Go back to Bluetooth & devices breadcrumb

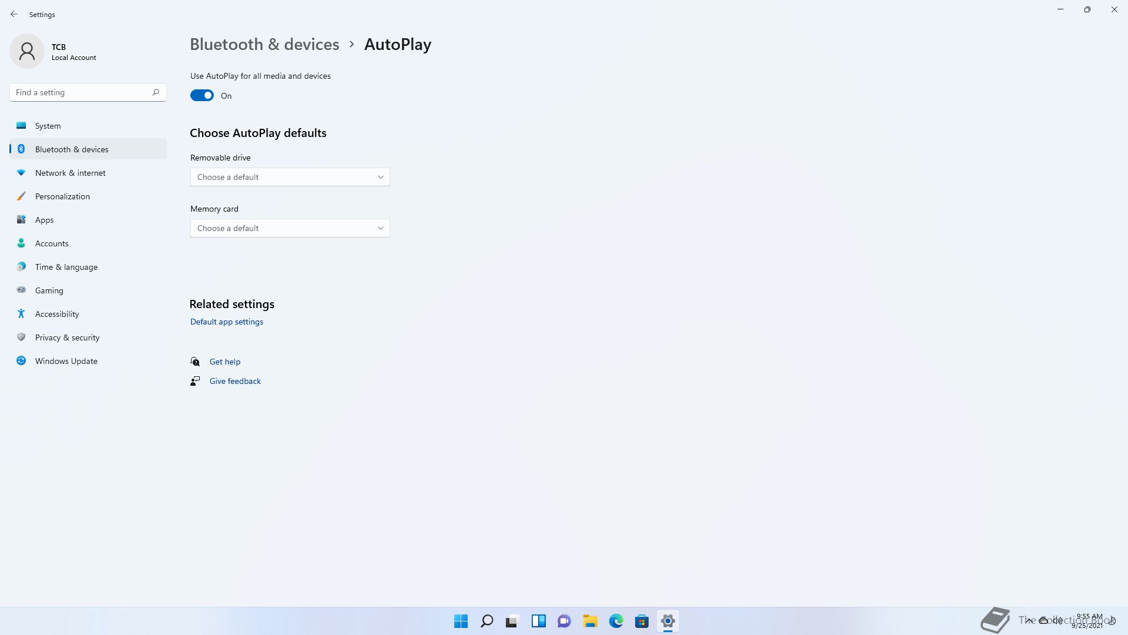click(264, 44)
